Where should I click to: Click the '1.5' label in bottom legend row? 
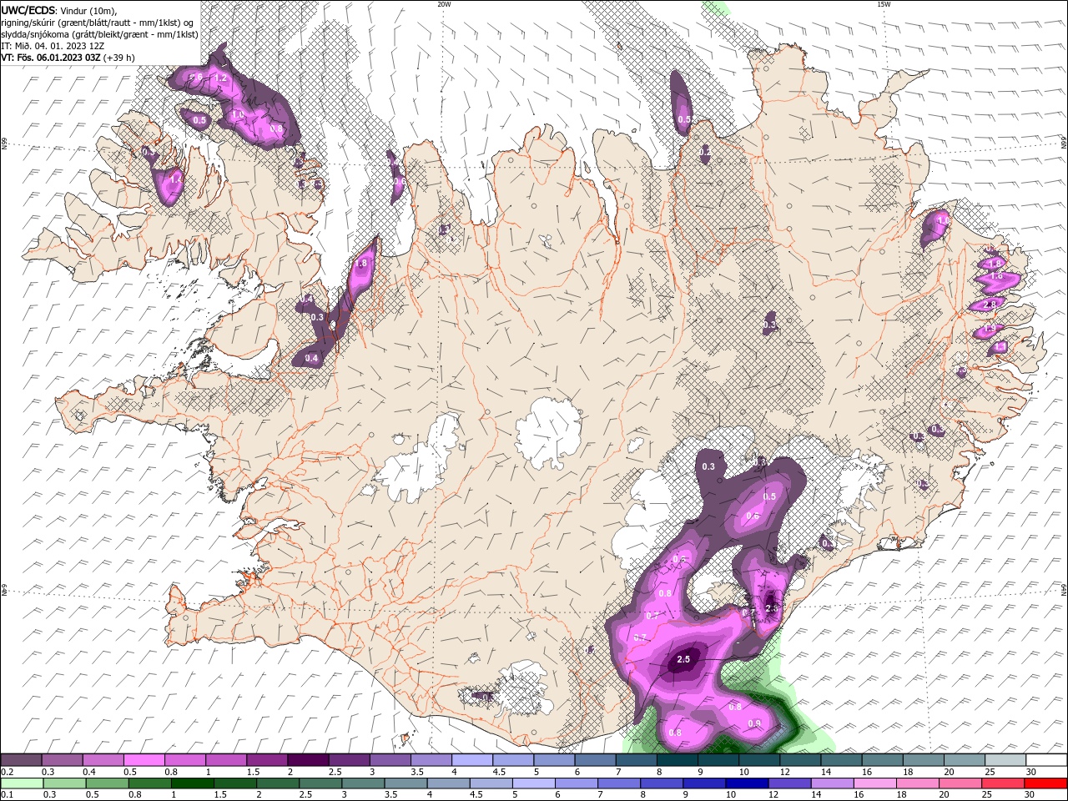(220, 795)
